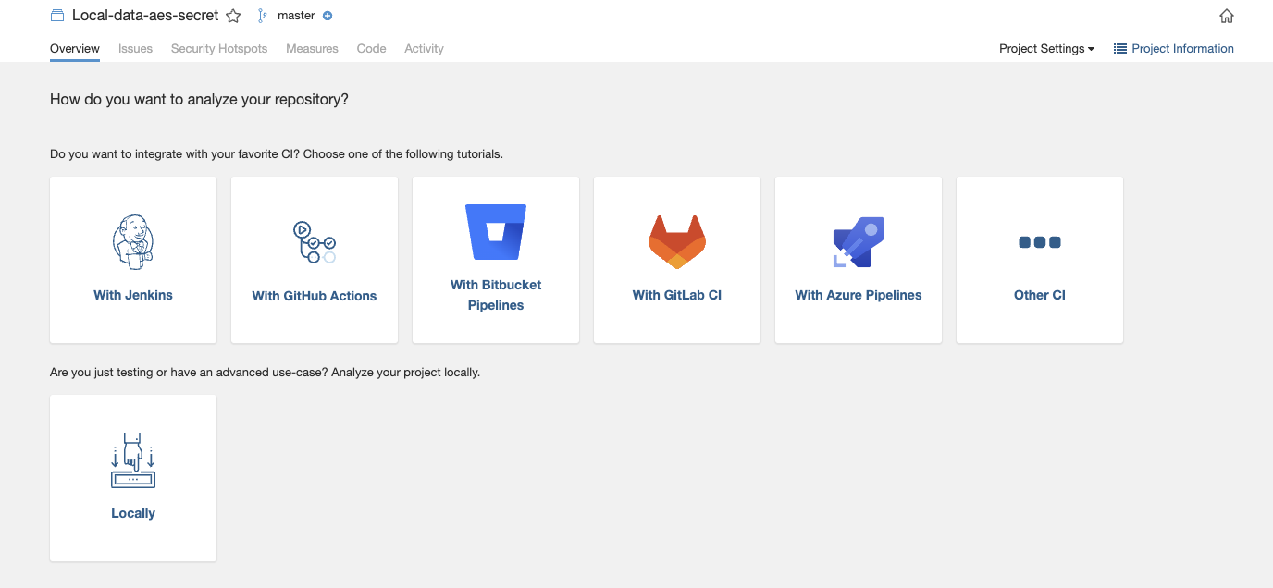Choose the With Jenkins tutorial label
The height and width of the screenshot is (588, 1273).
pyautogui.click(x=133, y=295)
